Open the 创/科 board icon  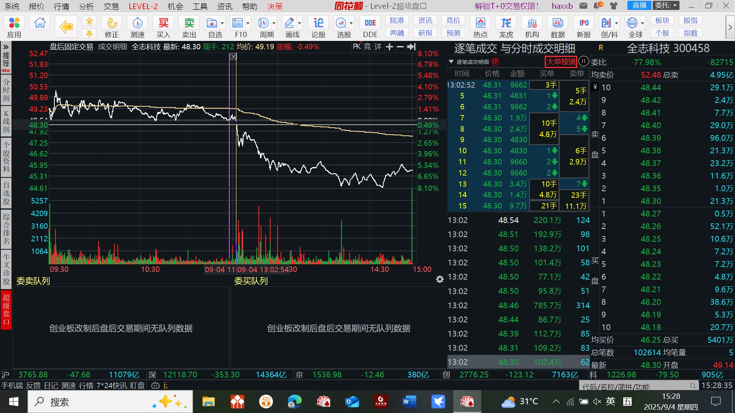click(x=606, y=23)
